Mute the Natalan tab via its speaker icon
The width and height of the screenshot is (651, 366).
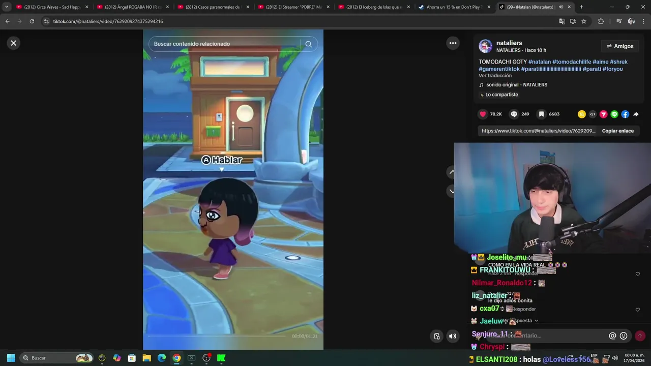point(561,7)
